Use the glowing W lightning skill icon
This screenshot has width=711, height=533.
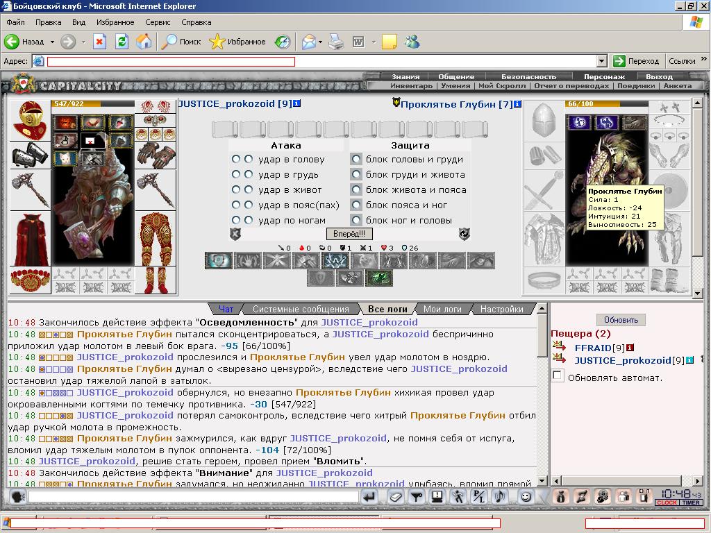coord(335,261)
